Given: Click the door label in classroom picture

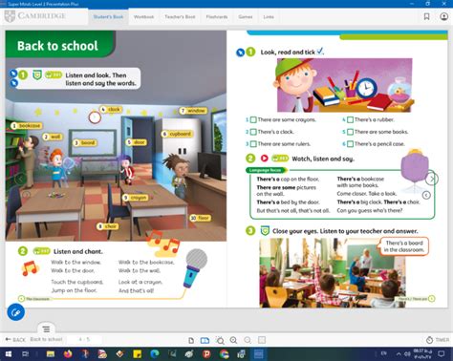Looking at the screenshot, I should pyautogui.click(x=136, y=142).
